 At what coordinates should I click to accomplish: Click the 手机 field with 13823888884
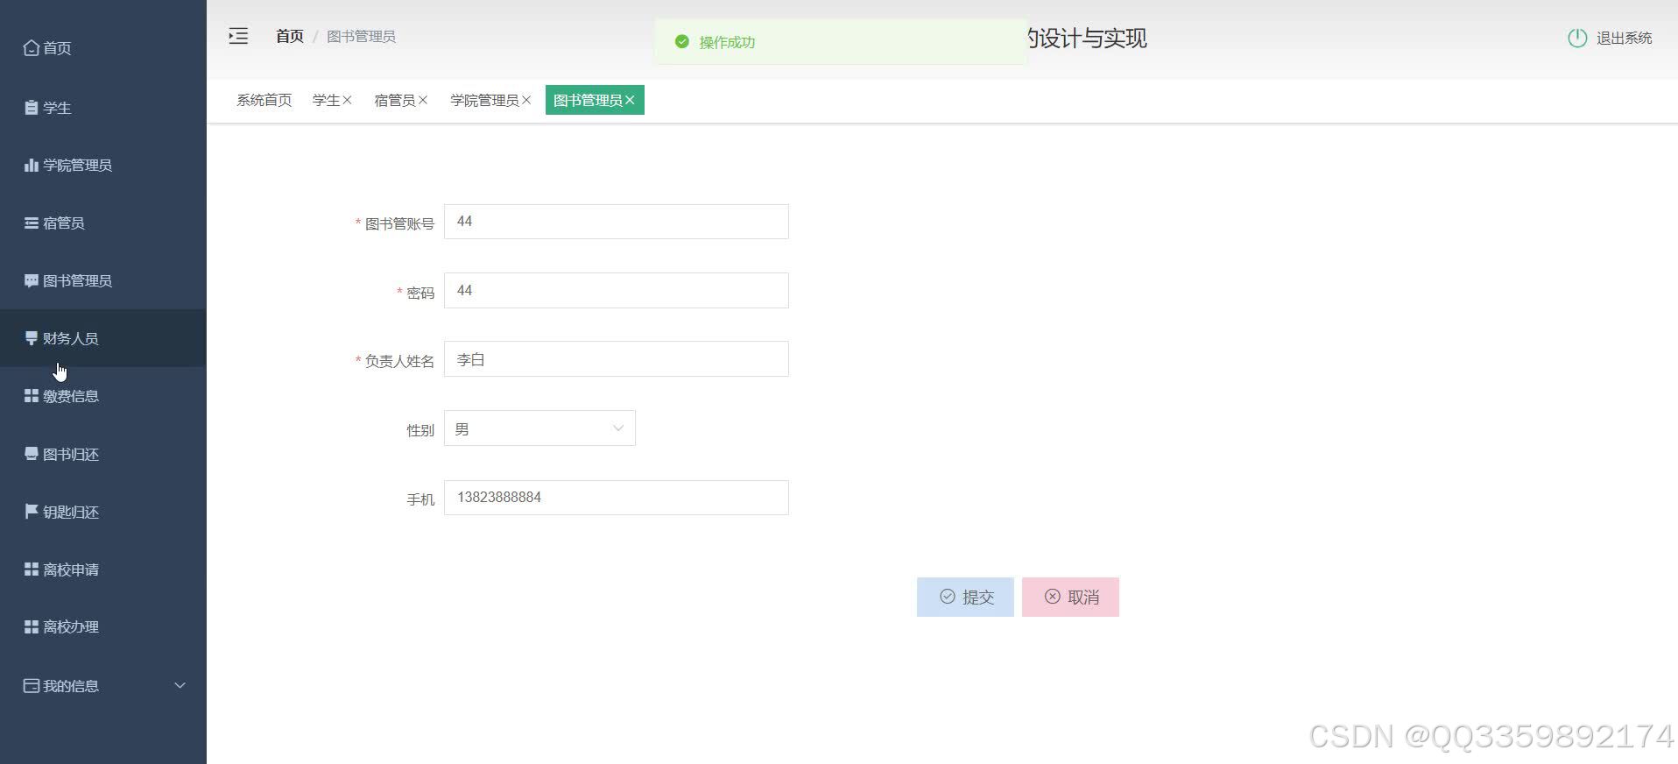click(617, 498)
